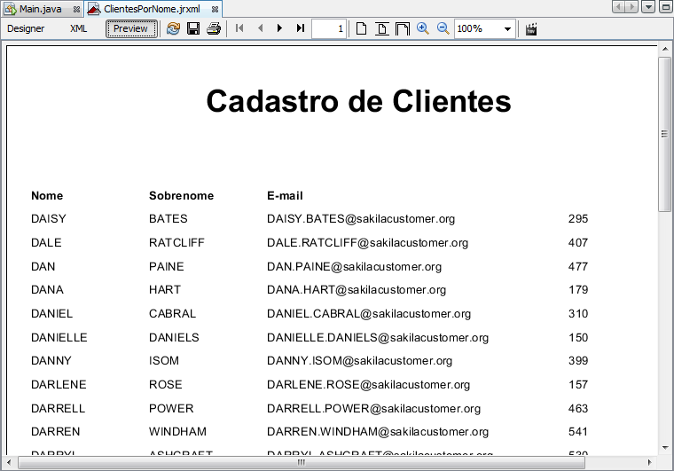Select the actual size page view icon
674x471 pixels.
tap(362, 28)
